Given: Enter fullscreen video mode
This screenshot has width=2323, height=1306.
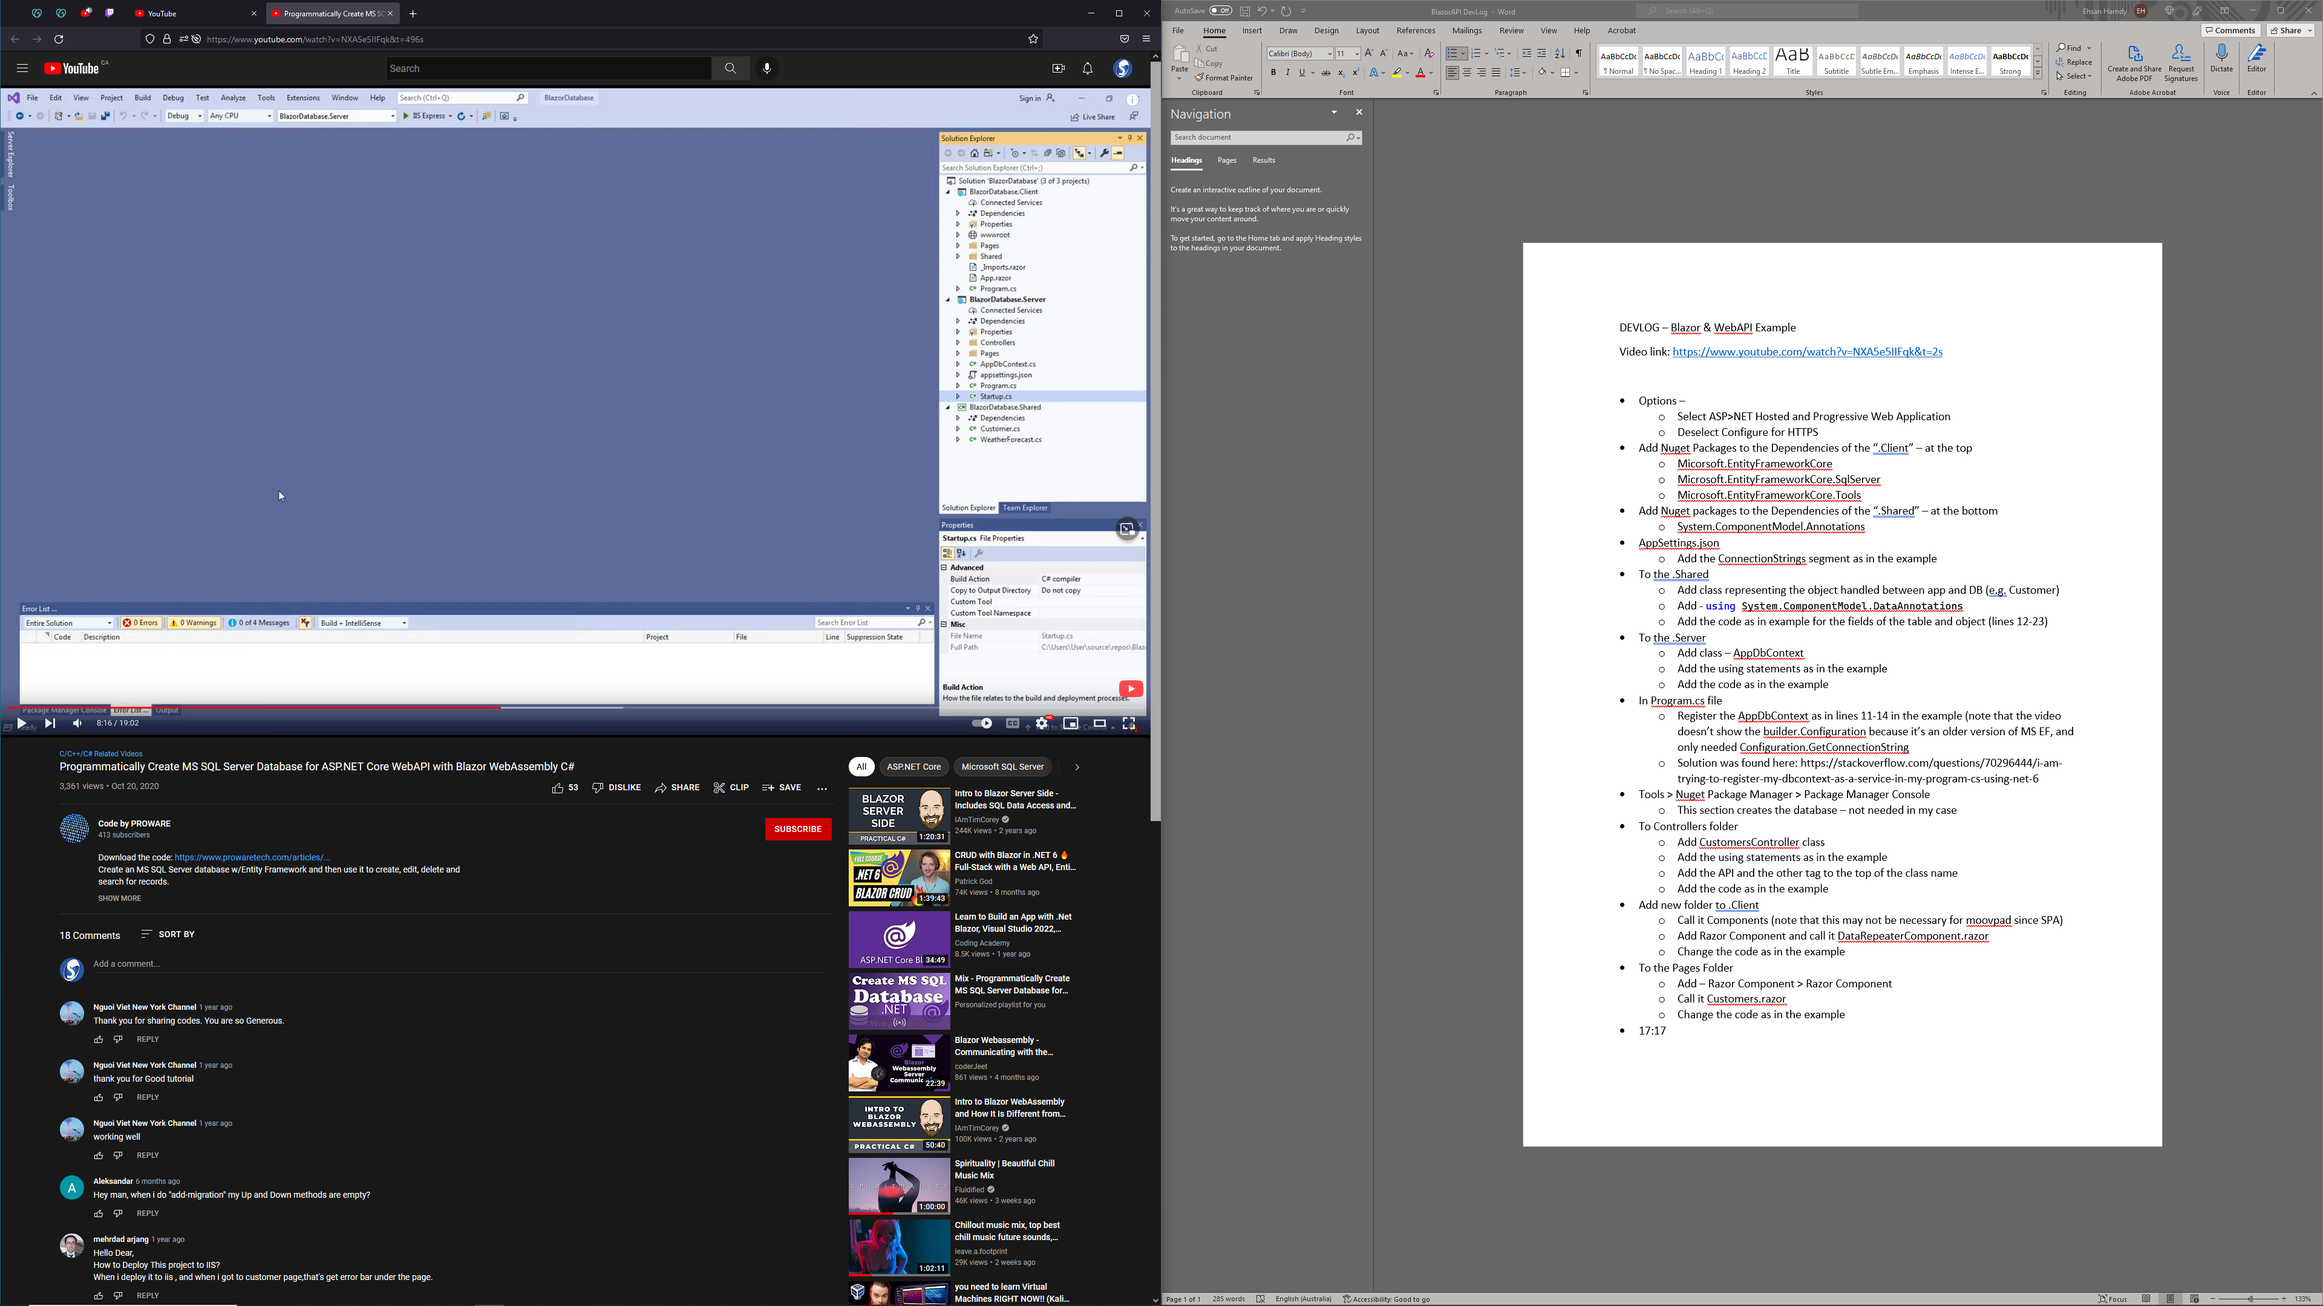Looking at the screenshot, I should [x=1128, y=723].
